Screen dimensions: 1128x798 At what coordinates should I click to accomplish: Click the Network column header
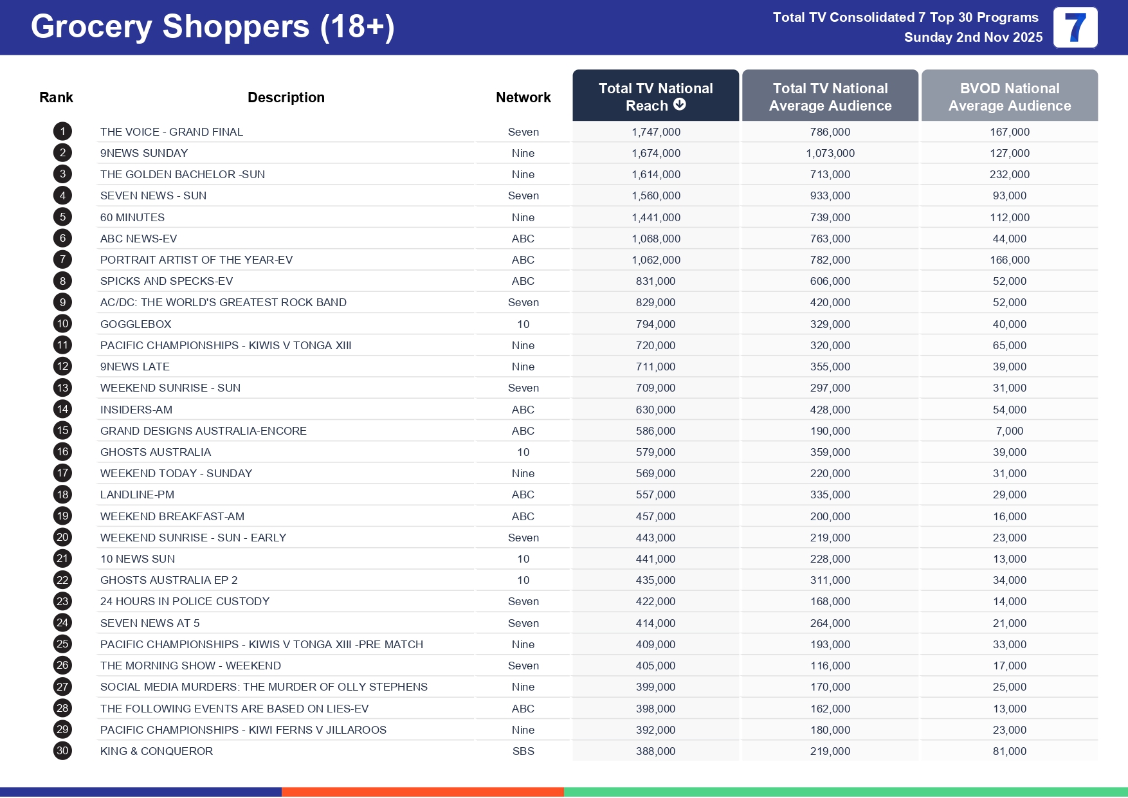pyautogui.click(x=523, y=98)
